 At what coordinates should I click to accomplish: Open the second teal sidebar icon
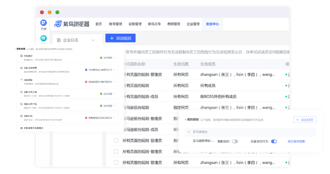(x=44, y=38)
